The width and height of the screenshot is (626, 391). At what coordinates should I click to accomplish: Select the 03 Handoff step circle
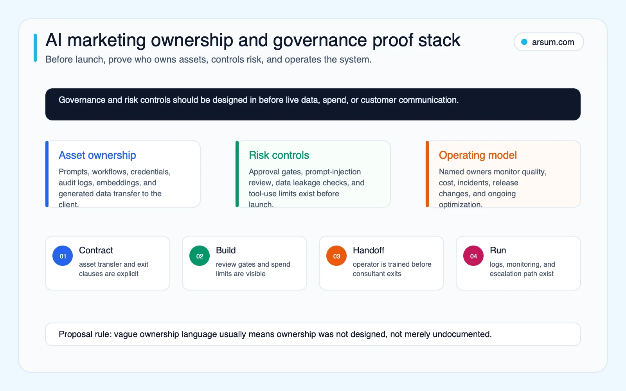pos(336,256)
